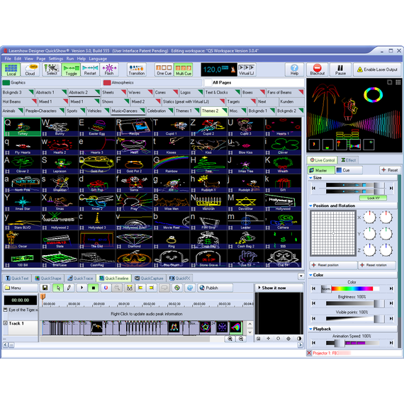Filter pages by Graphics category

(51, 82)
